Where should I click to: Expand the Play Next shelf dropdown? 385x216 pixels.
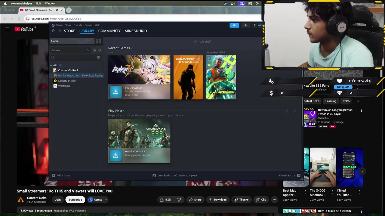(x=124, y=111)
